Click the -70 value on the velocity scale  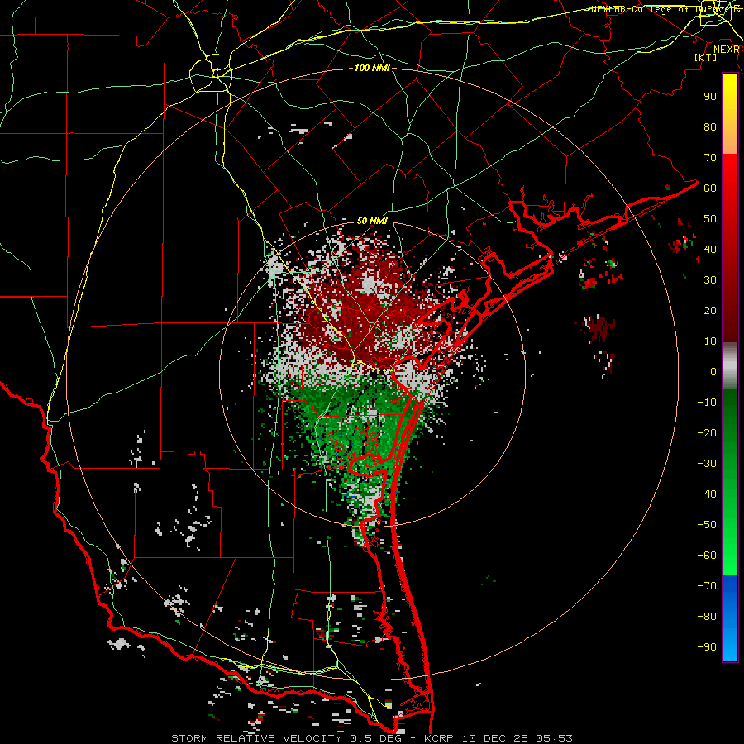point(707,586)
